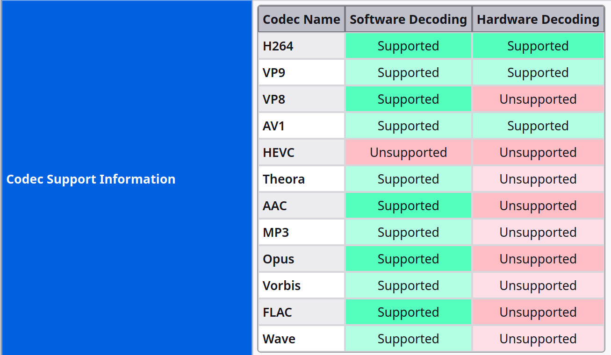Select the AAC codec name cell
The height and width of the screenshot is (355, 611).
302,206
